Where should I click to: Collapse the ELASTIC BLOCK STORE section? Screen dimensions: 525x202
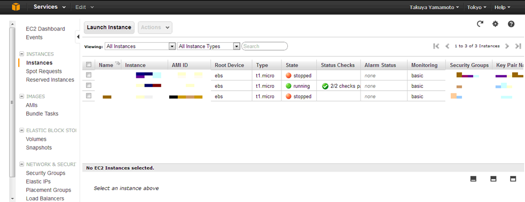pyautogui.click(x=22, y=130)
